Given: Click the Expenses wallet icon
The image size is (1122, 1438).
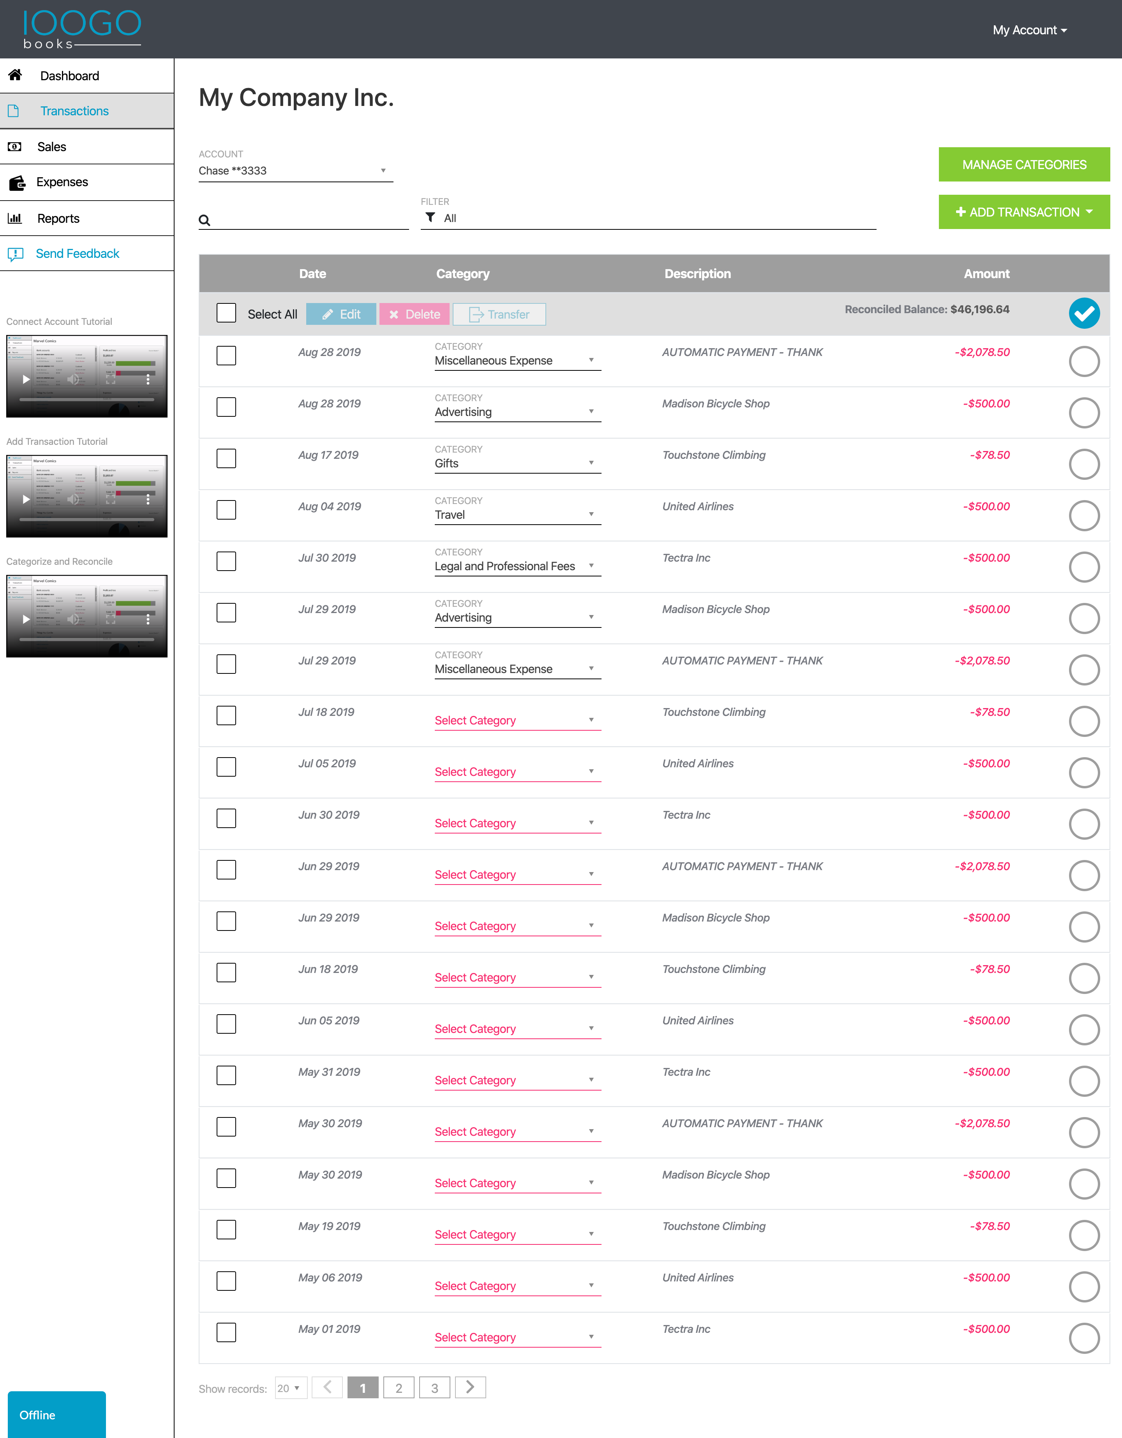Looking at the screenshot, I should tap(16, 182).
